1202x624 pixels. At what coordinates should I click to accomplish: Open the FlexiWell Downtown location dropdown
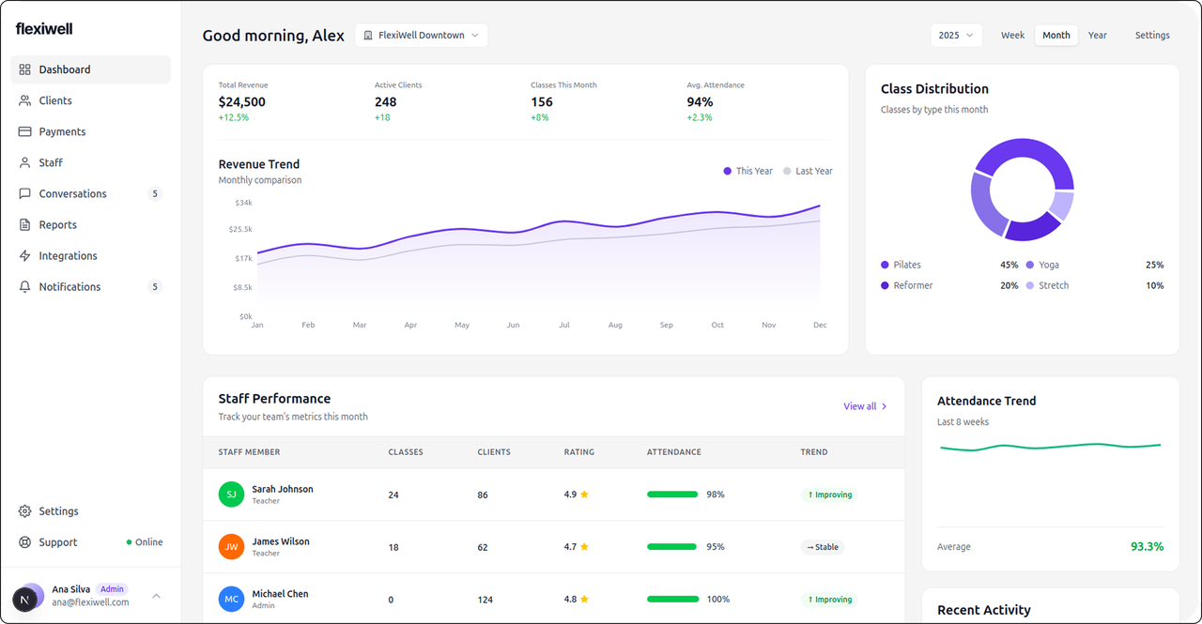421,35
